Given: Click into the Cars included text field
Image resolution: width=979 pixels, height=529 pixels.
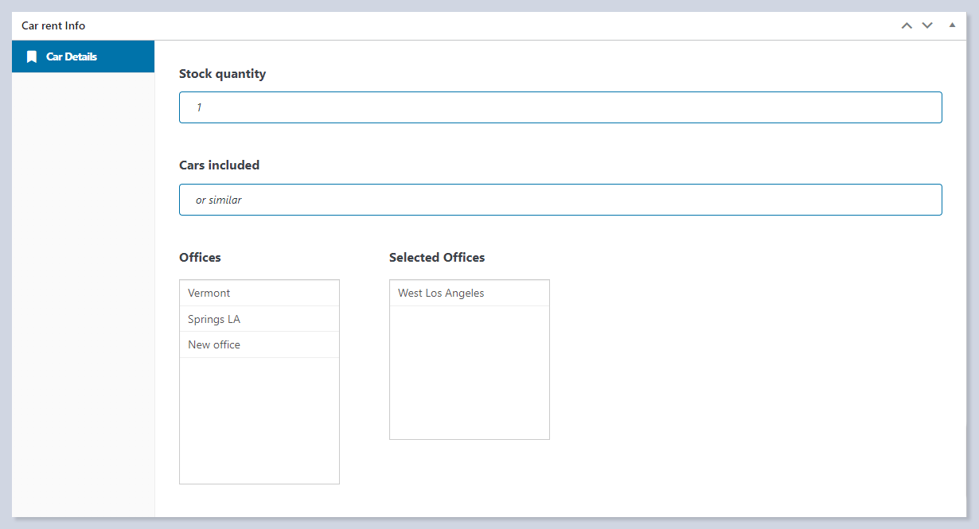Looking at the screenshot, I should 560,200.
